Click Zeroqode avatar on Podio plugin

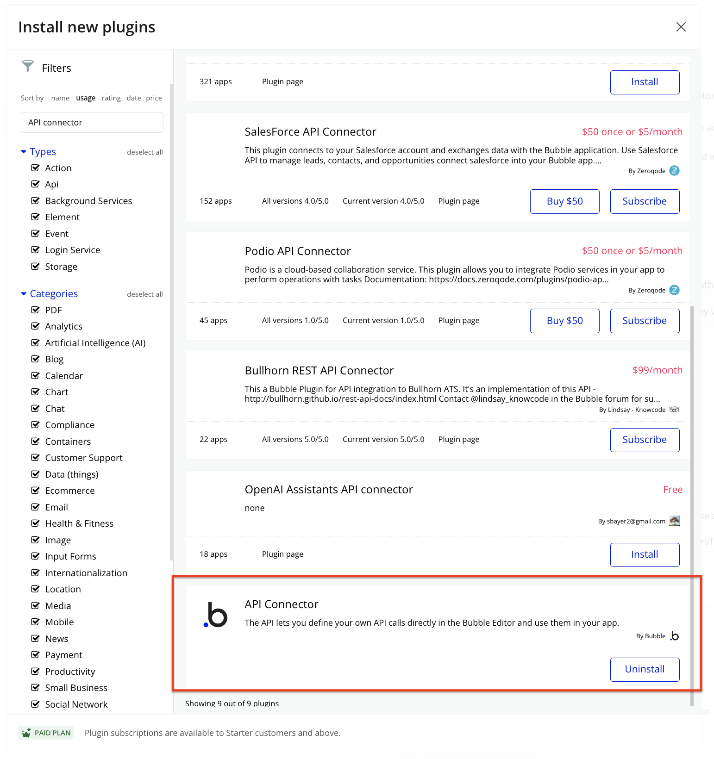675,290
